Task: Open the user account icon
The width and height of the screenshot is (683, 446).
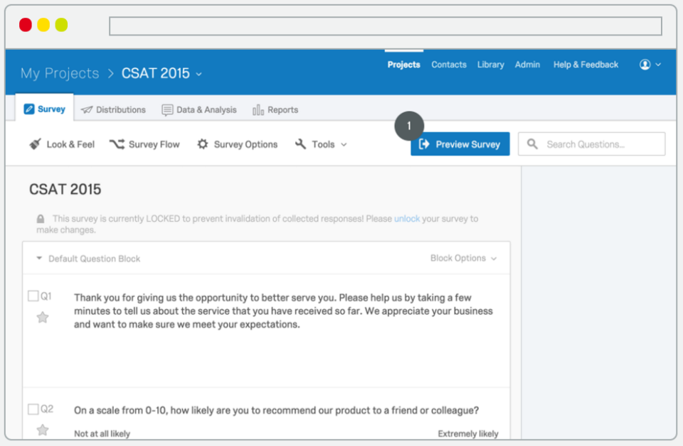Action: (x=645, y=64)
